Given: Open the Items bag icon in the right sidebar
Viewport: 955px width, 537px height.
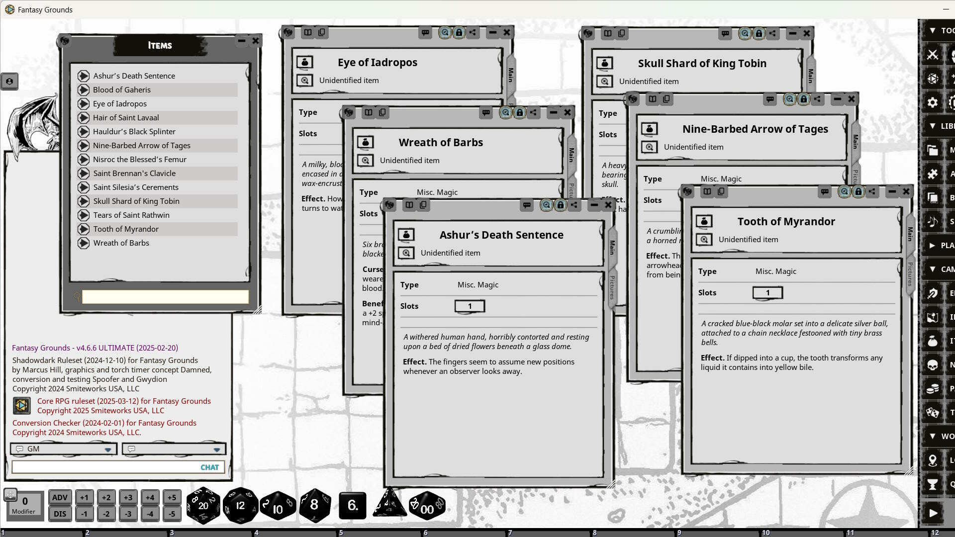Looking at the screenshot, I should 933,341.
